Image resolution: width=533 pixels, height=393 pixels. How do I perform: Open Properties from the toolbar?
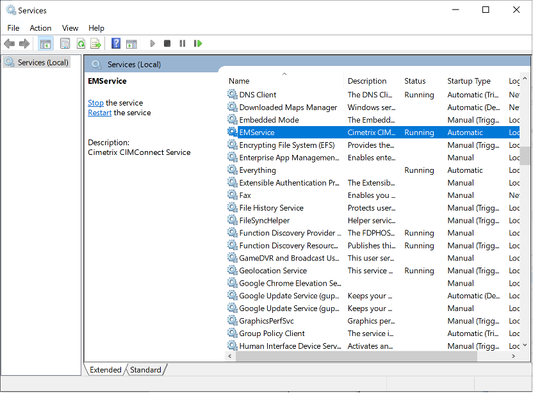(65, 44)
